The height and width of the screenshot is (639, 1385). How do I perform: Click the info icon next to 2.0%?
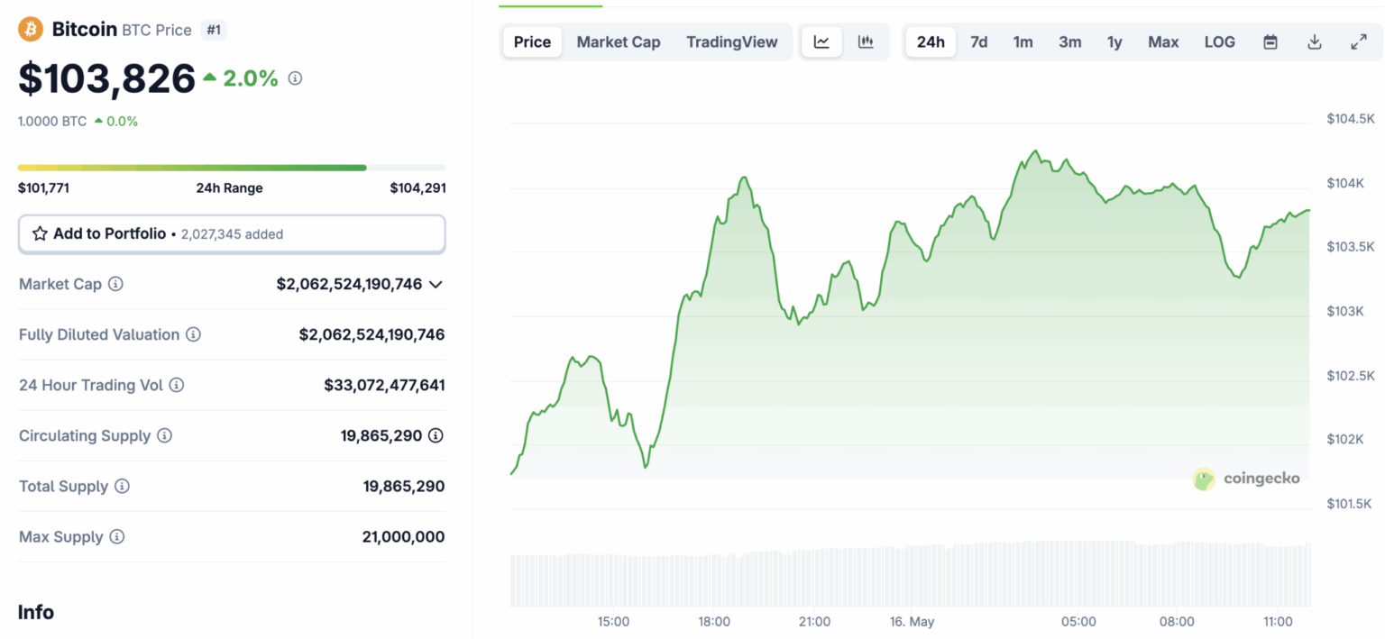[x=294, y=78]
